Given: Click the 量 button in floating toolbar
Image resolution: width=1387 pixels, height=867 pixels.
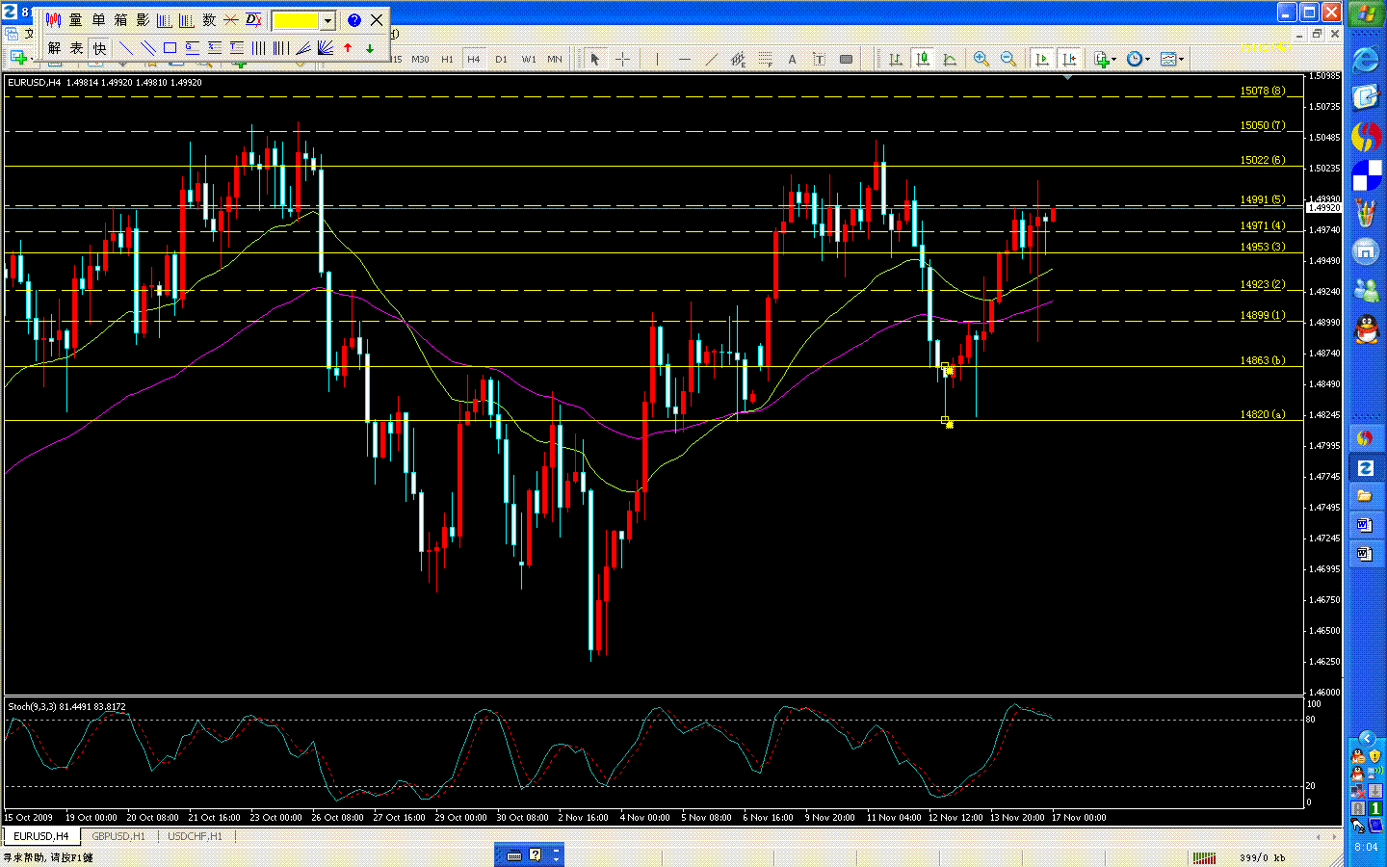Looking at the screenshot, I should tap(76, 20).
